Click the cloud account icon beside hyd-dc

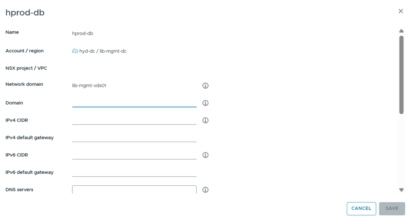click(75, 51)
